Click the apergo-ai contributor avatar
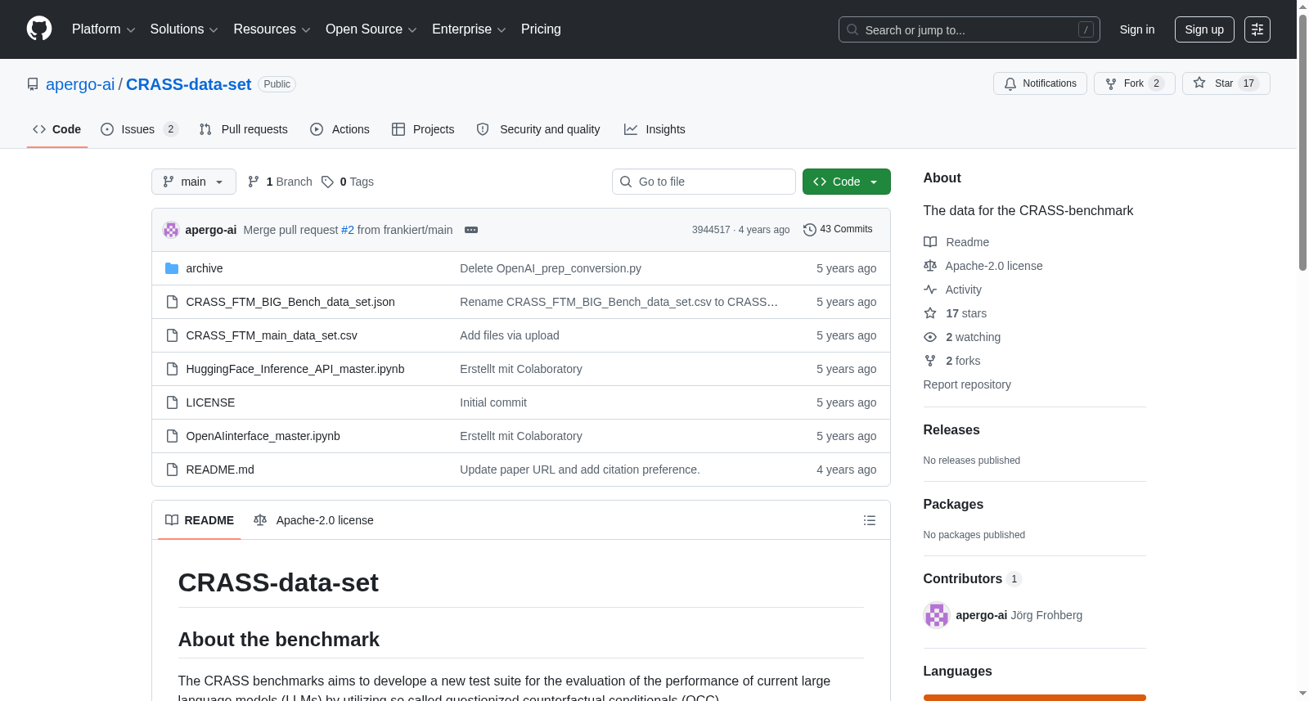This screenshot has width=1309, height=701. click(x=937, y=615)
